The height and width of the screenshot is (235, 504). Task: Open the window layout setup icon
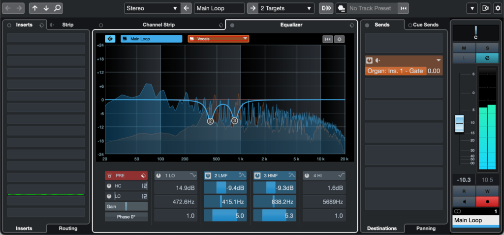485,9
